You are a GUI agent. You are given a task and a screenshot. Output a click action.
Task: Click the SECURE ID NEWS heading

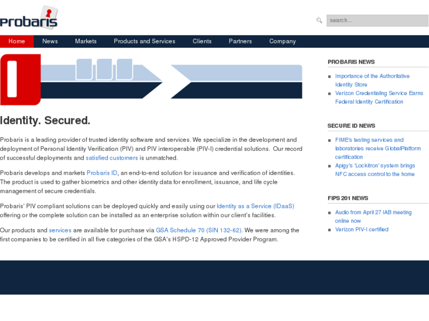tap(351, 125)
